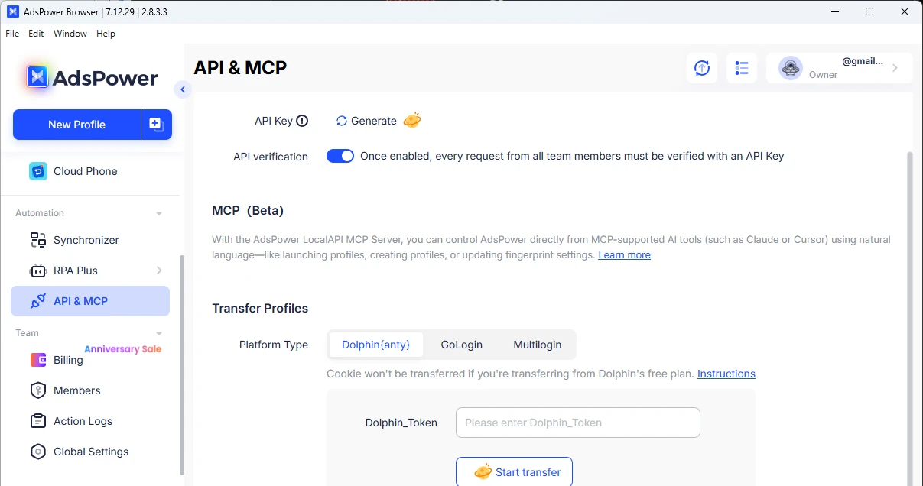Open Cloud Phone in the sidebar
The image size is (923, 486).
click(85, 171)
